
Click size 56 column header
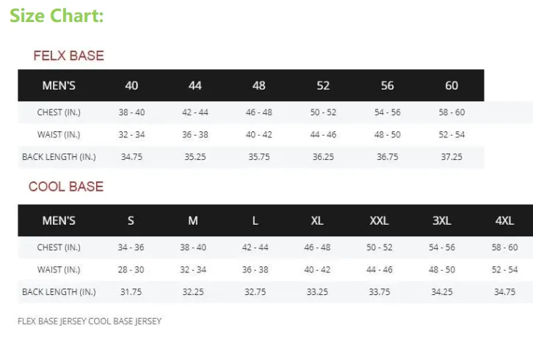pos(387,86)
